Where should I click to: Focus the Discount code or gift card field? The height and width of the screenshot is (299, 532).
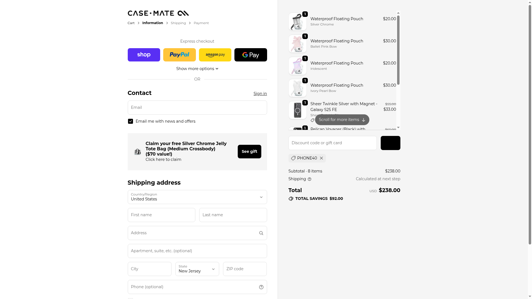coord(332,143)
